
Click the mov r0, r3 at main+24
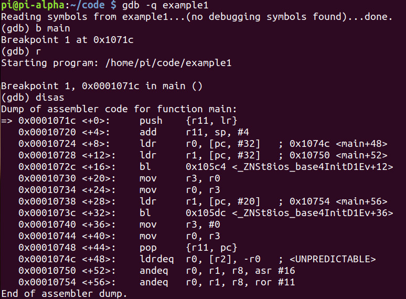click(180, 190)
